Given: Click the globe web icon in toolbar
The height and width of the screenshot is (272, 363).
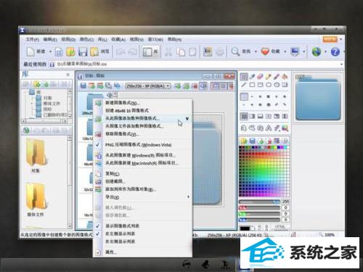Looking at the screenshot, I should point(317,51).
